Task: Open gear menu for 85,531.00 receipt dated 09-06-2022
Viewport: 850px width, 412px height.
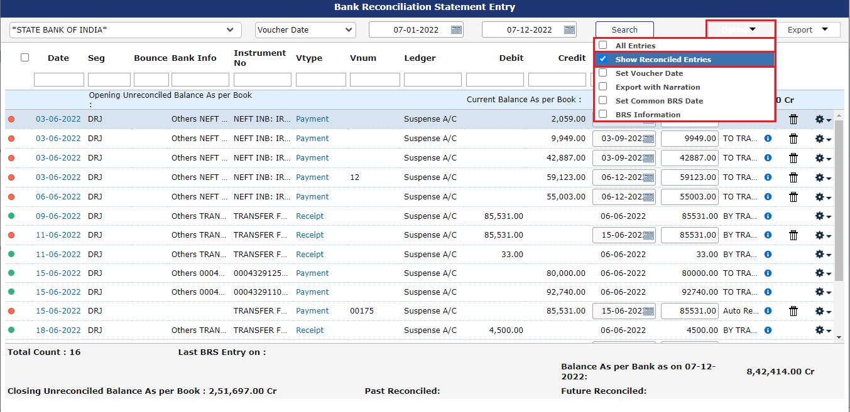Action: [x=822, y=216]
